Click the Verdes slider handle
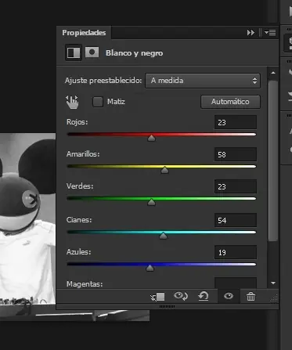The height and width of the screenshot is (350, 292). point(151,202)
